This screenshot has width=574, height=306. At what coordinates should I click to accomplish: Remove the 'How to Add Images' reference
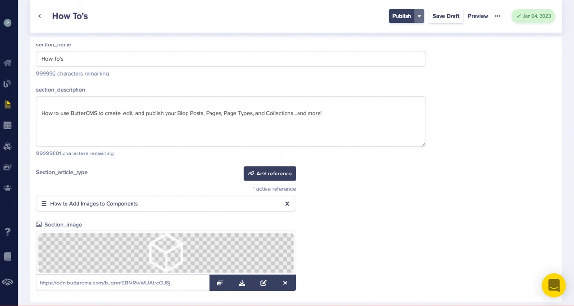287,204
